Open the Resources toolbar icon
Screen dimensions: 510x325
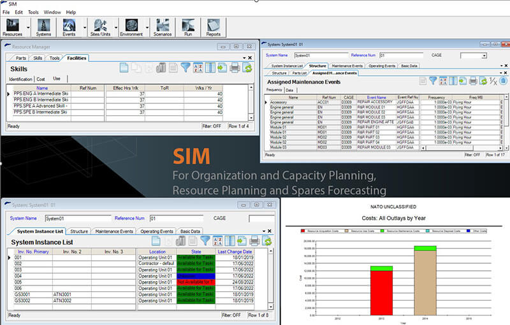pyautogui.click(x=13, y=27)
